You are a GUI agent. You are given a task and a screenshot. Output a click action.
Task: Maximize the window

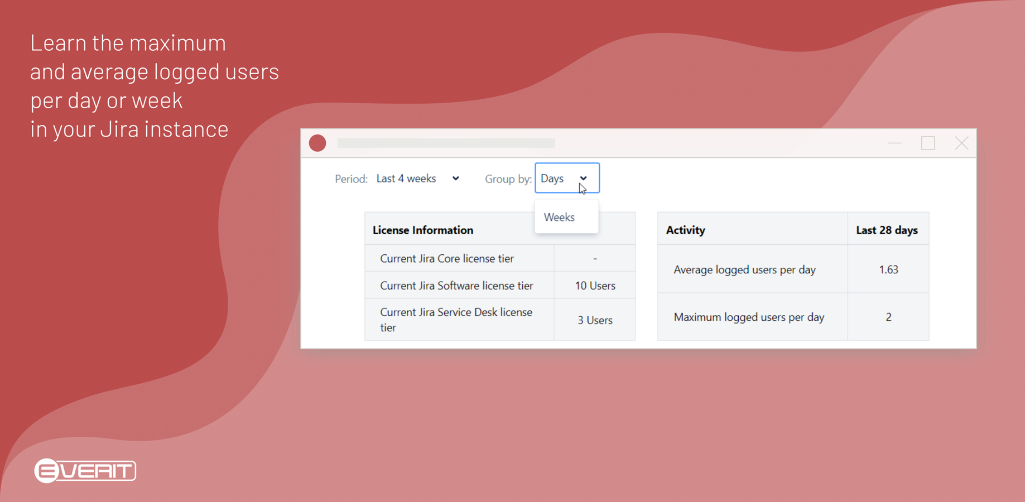928,143
